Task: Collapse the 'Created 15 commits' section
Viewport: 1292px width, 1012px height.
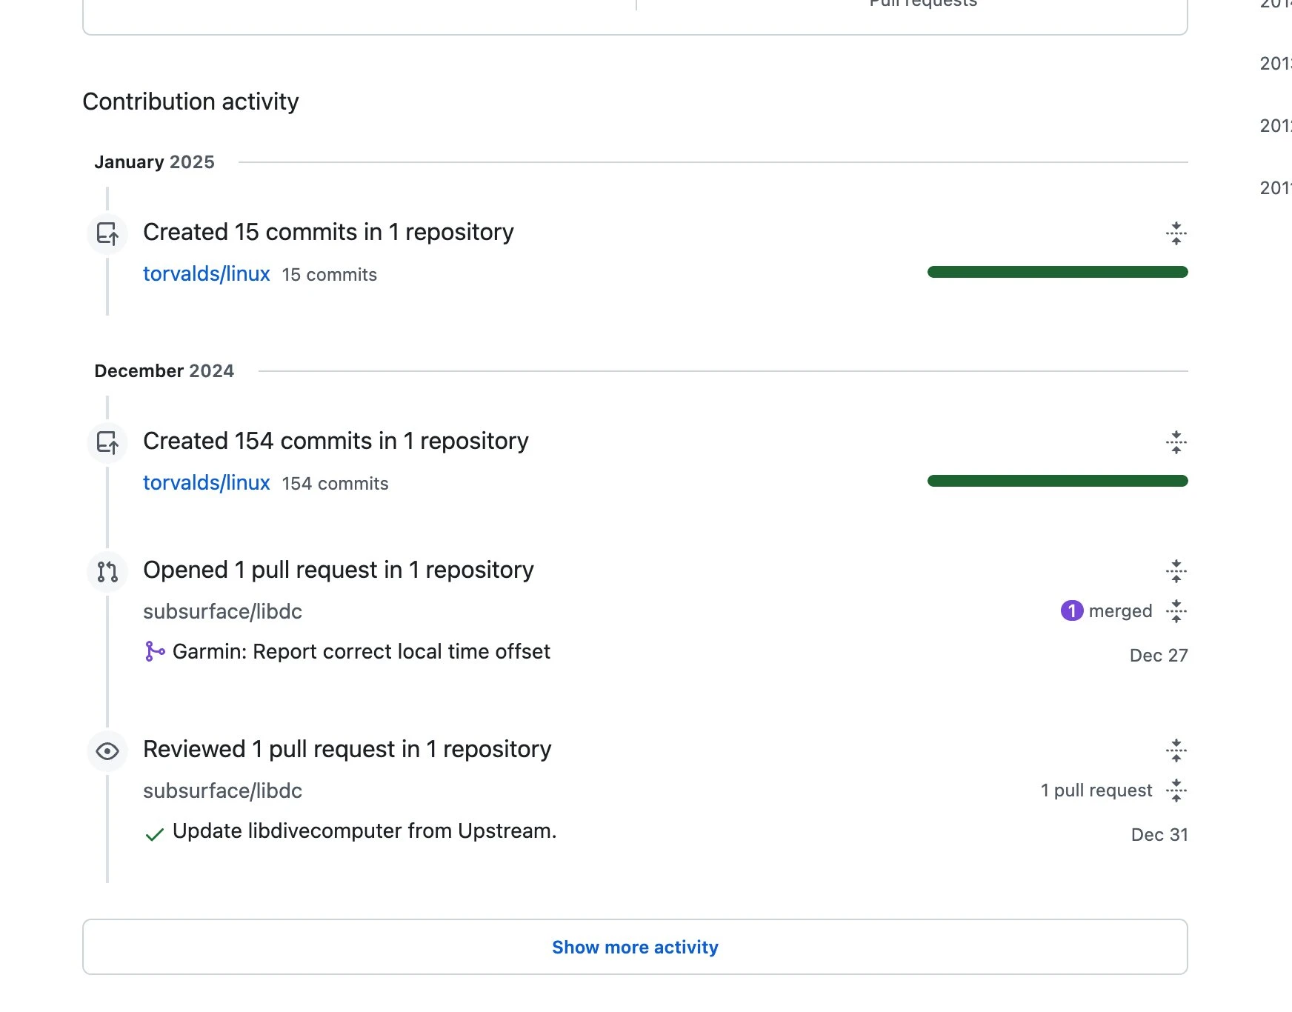Action: click(1176, 233)
